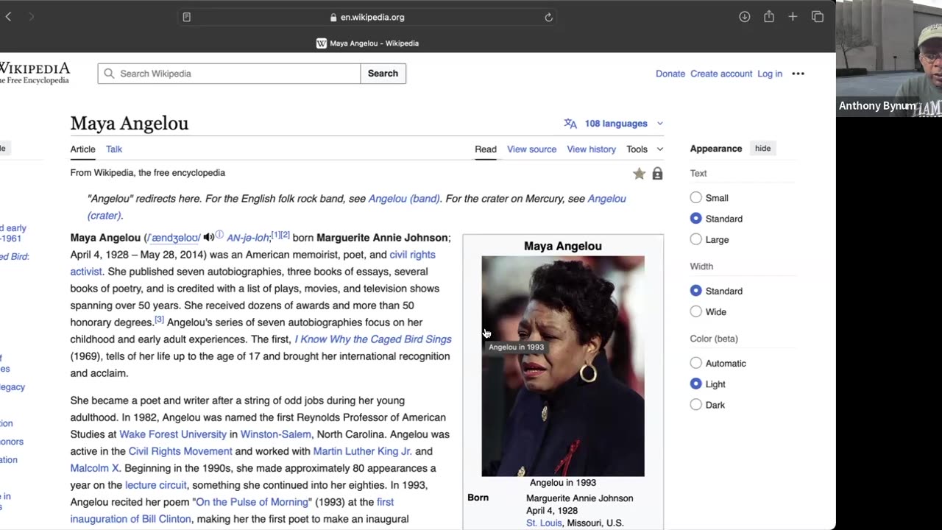
Task: Hide the Appearance panel
Action: tap(762, 149)
